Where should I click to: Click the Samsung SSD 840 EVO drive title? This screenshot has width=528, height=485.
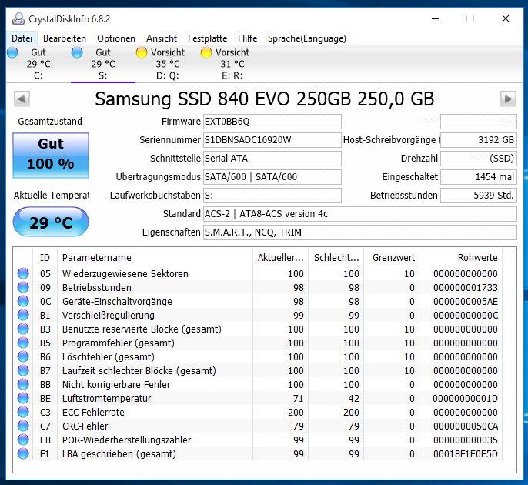265,99
